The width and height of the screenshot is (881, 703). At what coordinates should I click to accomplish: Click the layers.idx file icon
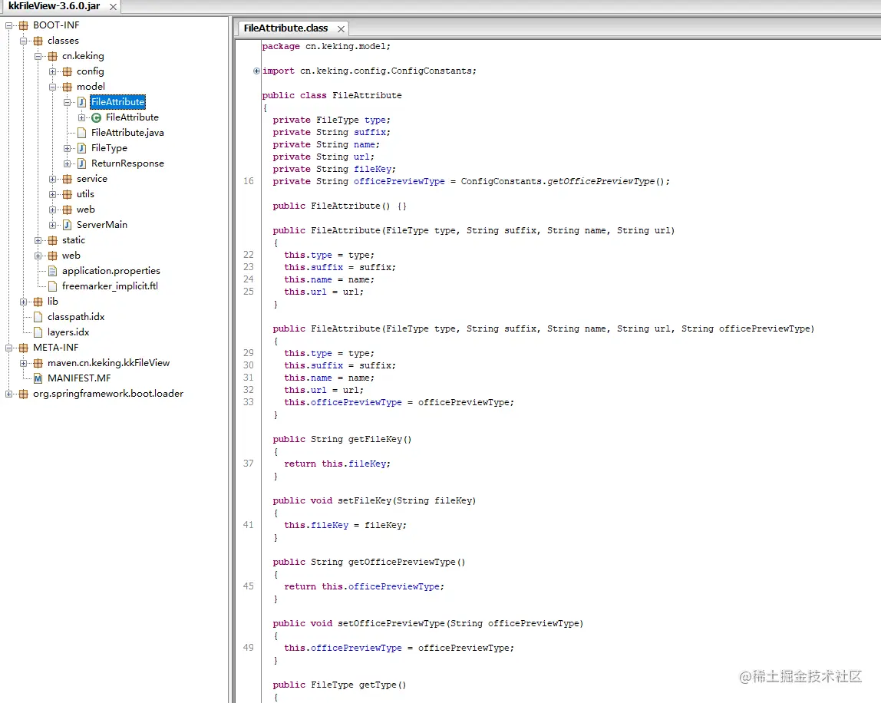pos(38,332)
